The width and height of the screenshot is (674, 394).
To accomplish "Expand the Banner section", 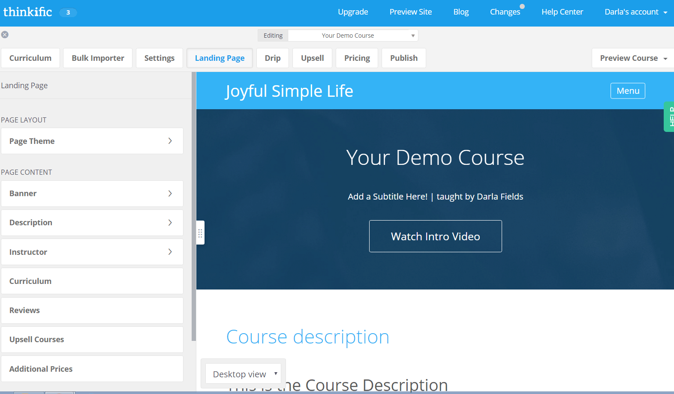I will pyautogui.click(x=92, y=194).
